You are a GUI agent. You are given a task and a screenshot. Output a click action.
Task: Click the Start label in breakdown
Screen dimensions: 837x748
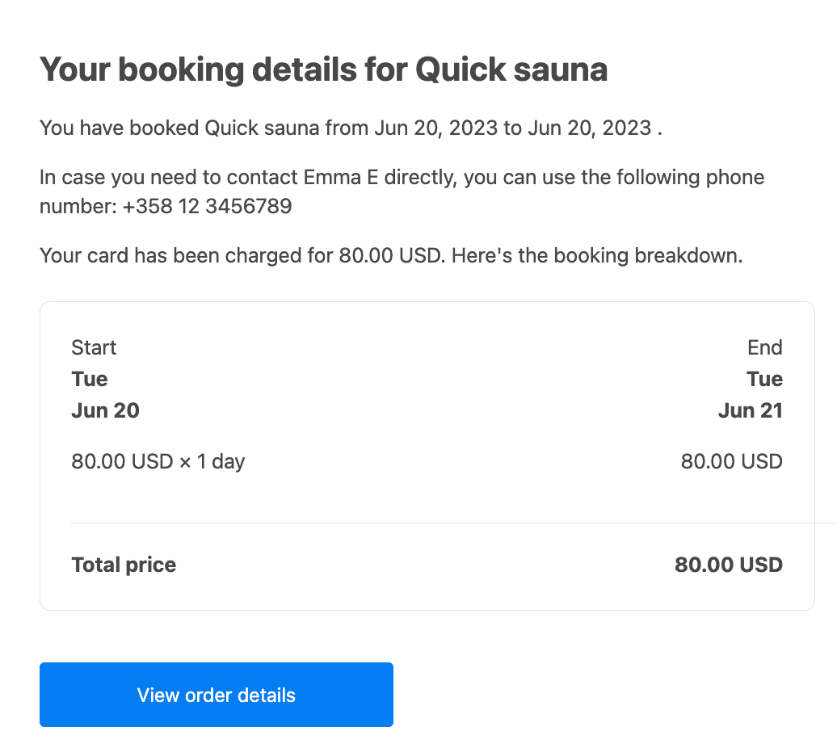(94, 347)
